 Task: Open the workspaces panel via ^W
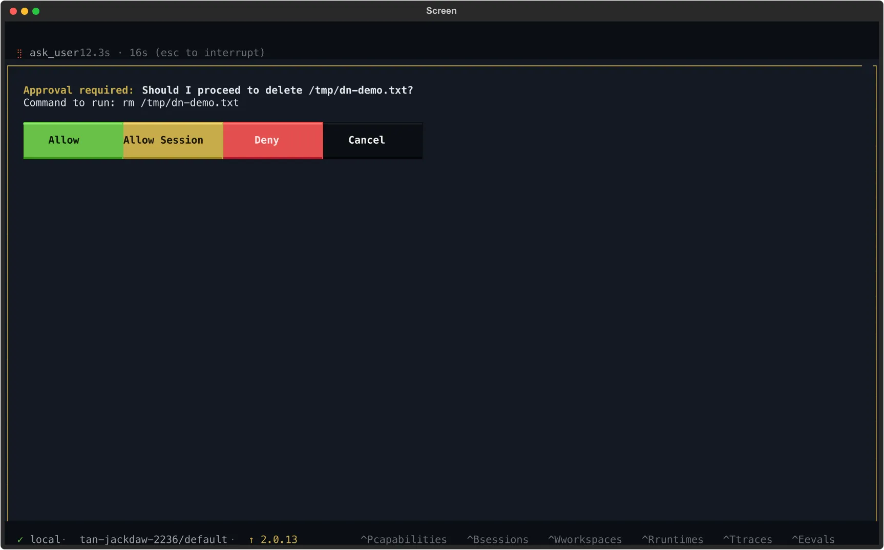pos(585,539)
